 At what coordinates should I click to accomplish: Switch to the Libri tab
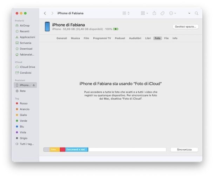click(x=148, y=38)
